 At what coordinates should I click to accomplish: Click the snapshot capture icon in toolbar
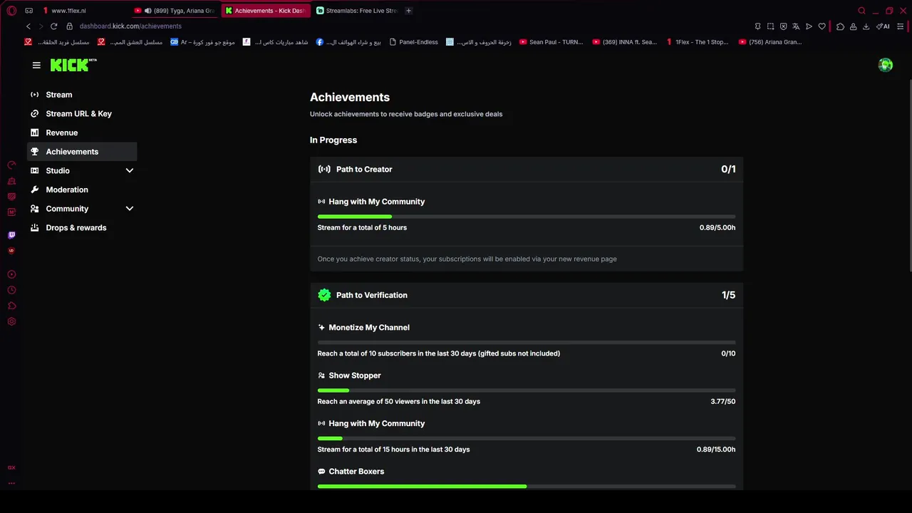coord(770,26)
